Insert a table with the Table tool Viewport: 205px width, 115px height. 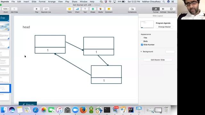[x=70, y=9]
